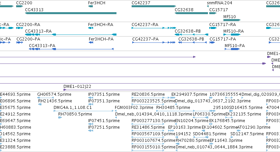Select the EK104602.5prime label
Viewport: 280px width, 152px height.
[x=219, y=127]
